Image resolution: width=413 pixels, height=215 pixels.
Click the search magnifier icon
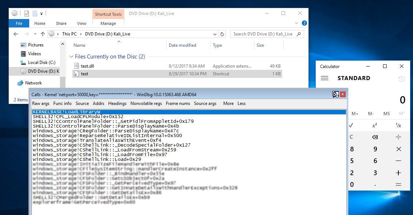pos(299,34)
